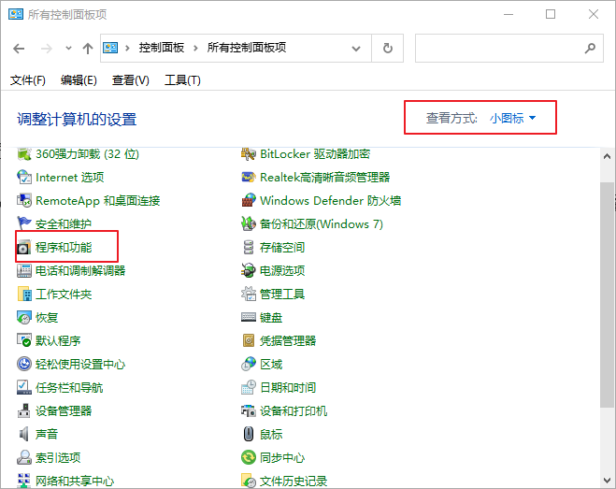The height and width of the screenshot is (489, 616).
Task: Open the 管理工具 gear icon
Action: (249, 294)
